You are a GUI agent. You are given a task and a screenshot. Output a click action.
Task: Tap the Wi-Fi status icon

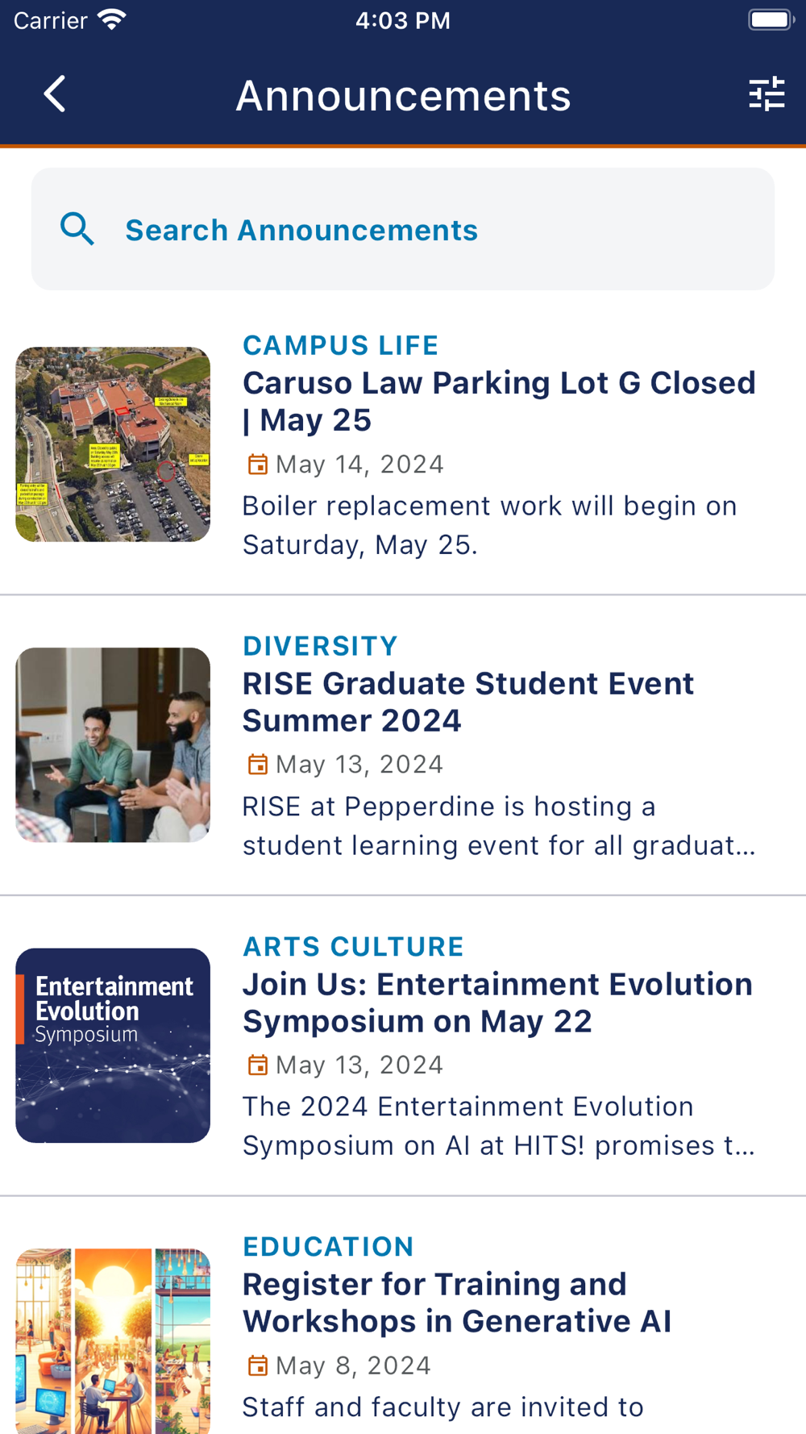tap(112, 20)
